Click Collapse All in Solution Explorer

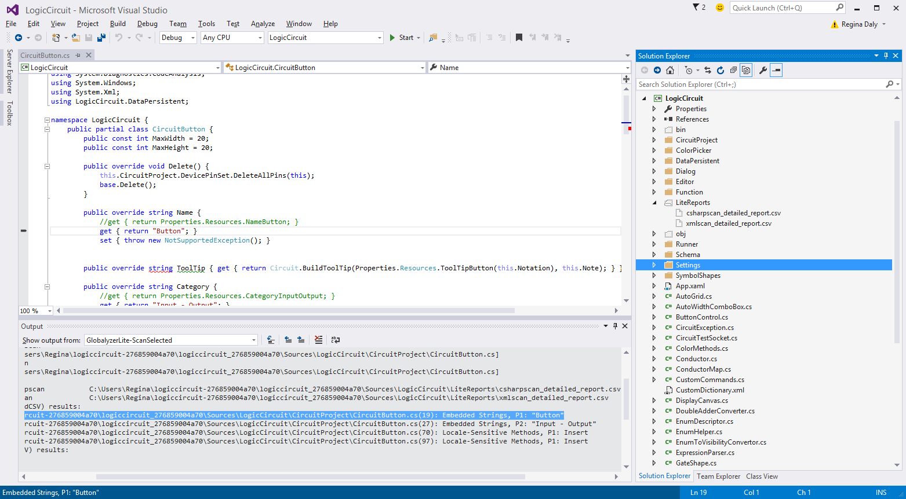(x=733, y=70)
